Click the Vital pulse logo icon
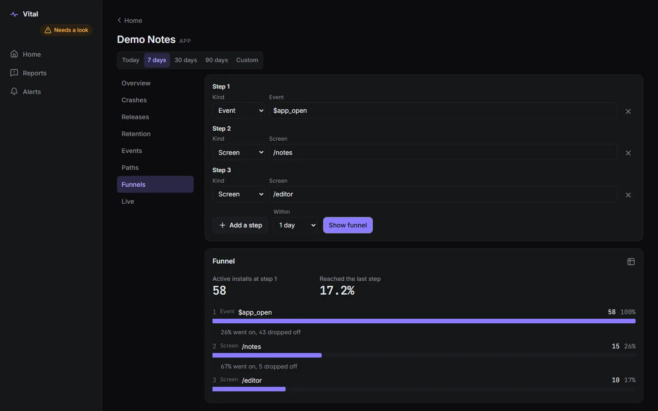 [14, 14]
